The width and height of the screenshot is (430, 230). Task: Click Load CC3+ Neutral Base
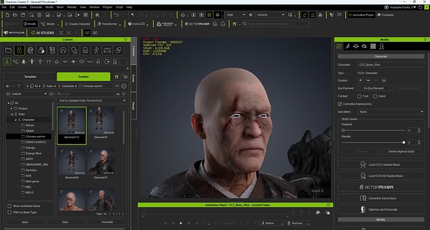pos(381,165)
